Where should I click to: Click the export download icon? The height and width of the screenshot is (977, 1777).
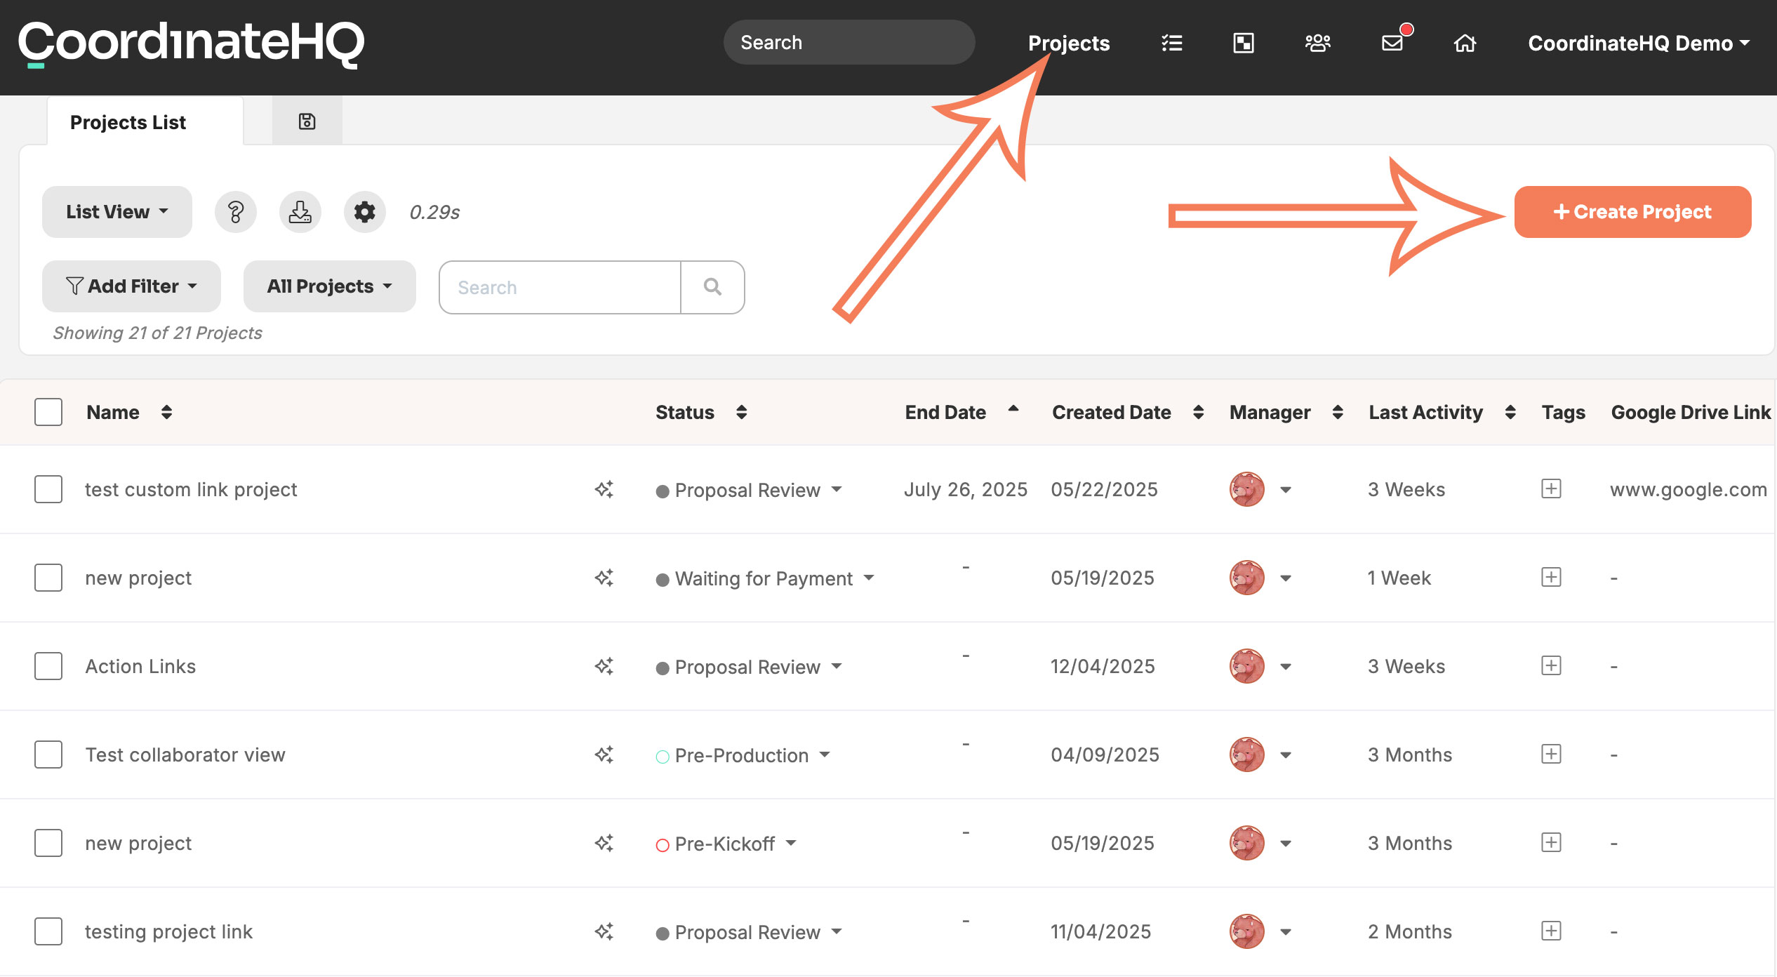(300, 212)
